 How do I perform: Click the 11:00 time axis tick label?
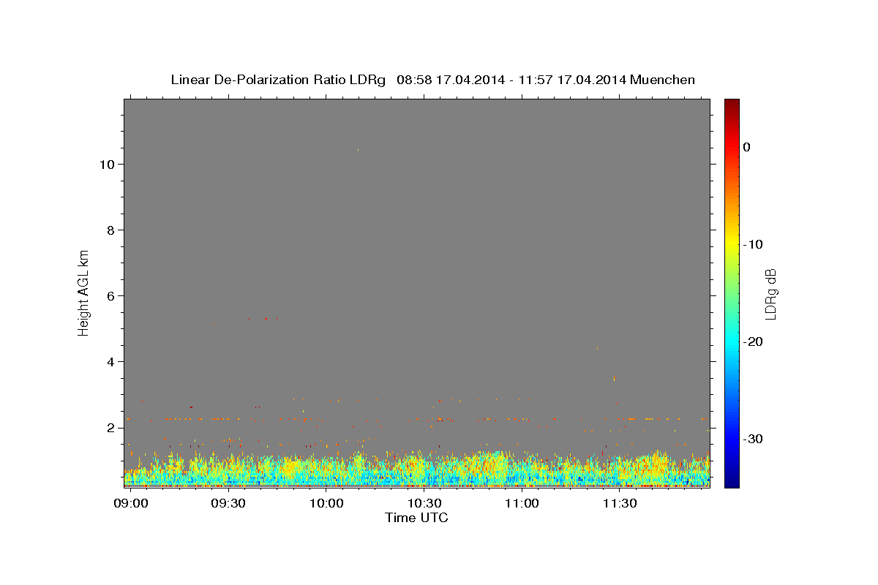522,504
